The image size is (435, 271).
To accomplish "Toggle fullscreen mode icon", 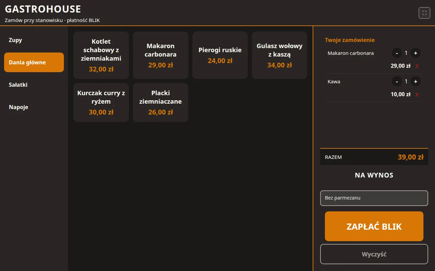I will pos(424,13).
